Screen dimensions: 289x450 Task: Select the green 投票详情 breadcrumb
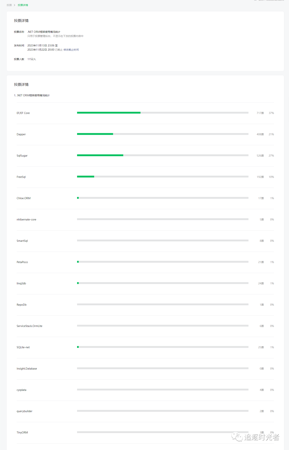tap(23, 5)
